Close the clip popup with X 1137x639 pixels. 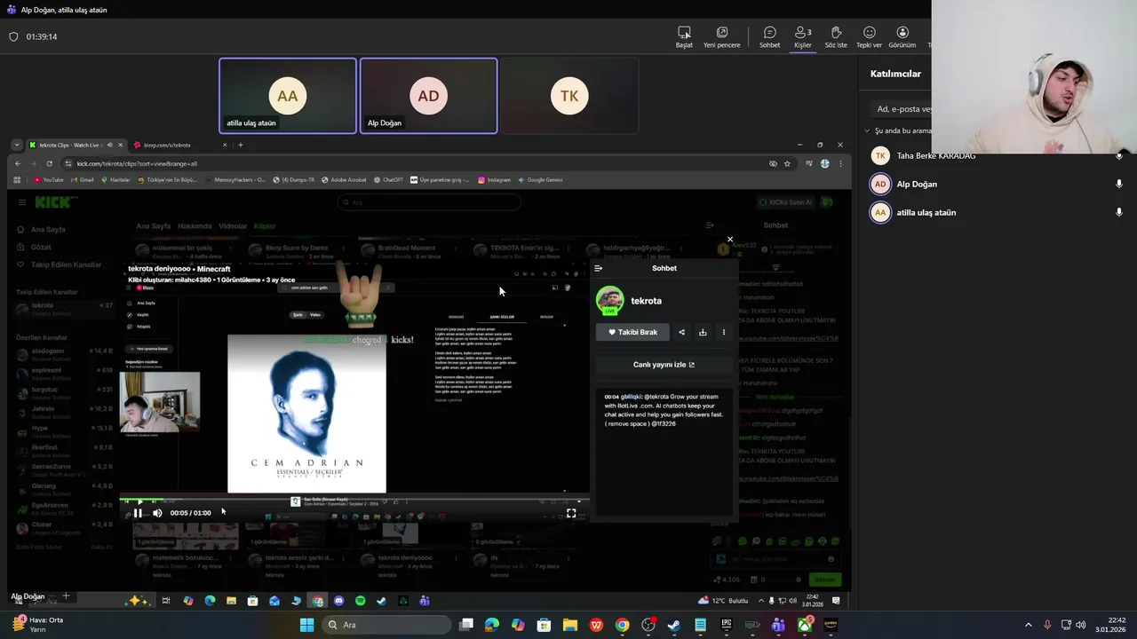[730, 240]
